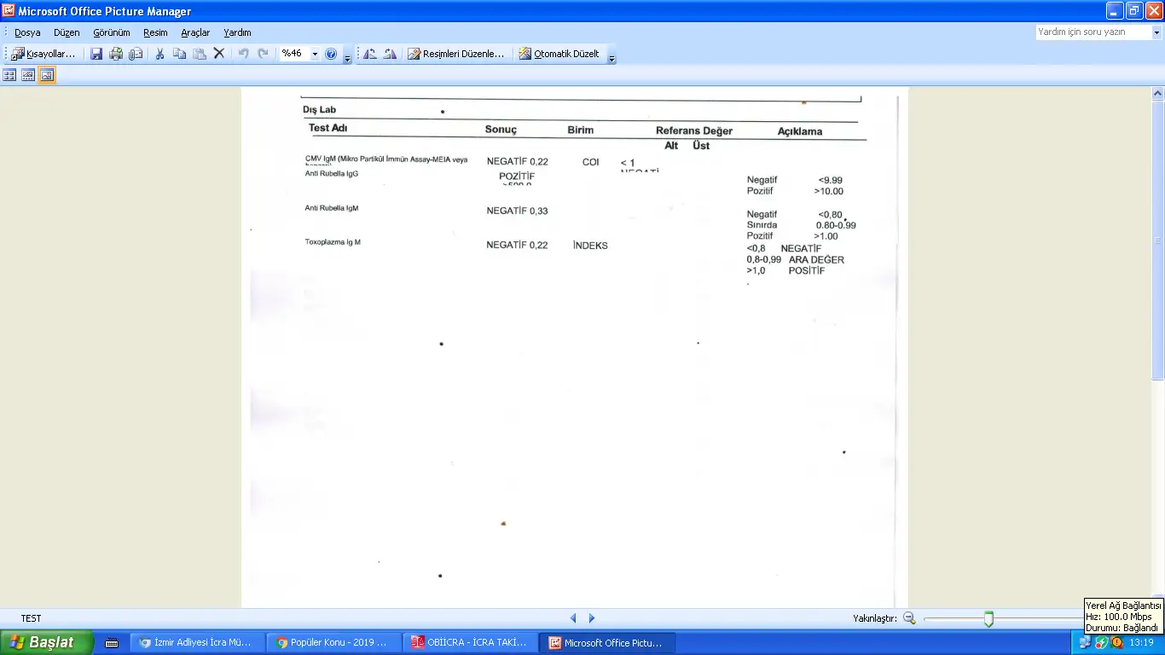Click the Resimleri Düzenle button
The width and height of the screenshot is (1165, 655).
(x=456, y=54)
